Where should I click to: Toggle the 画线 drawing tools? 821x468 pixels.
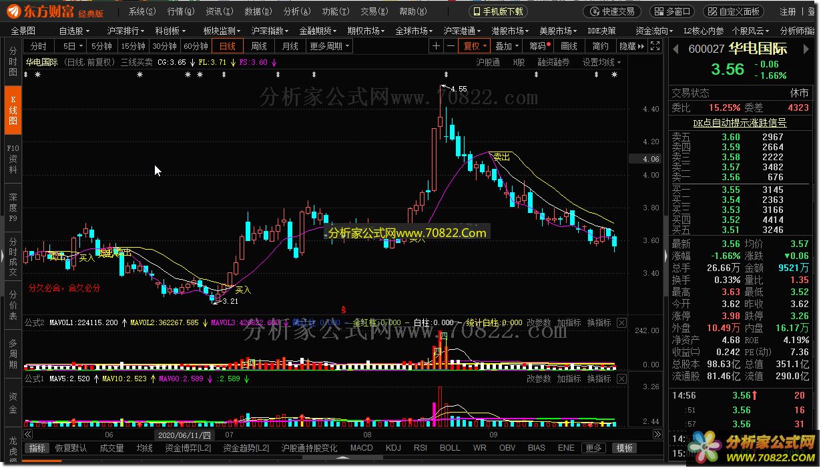click(x=569, y=46)
